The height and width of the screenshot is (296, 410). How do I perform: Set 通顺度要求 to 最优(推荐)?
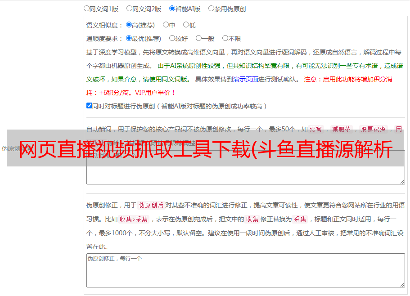[x=129, y=38]
